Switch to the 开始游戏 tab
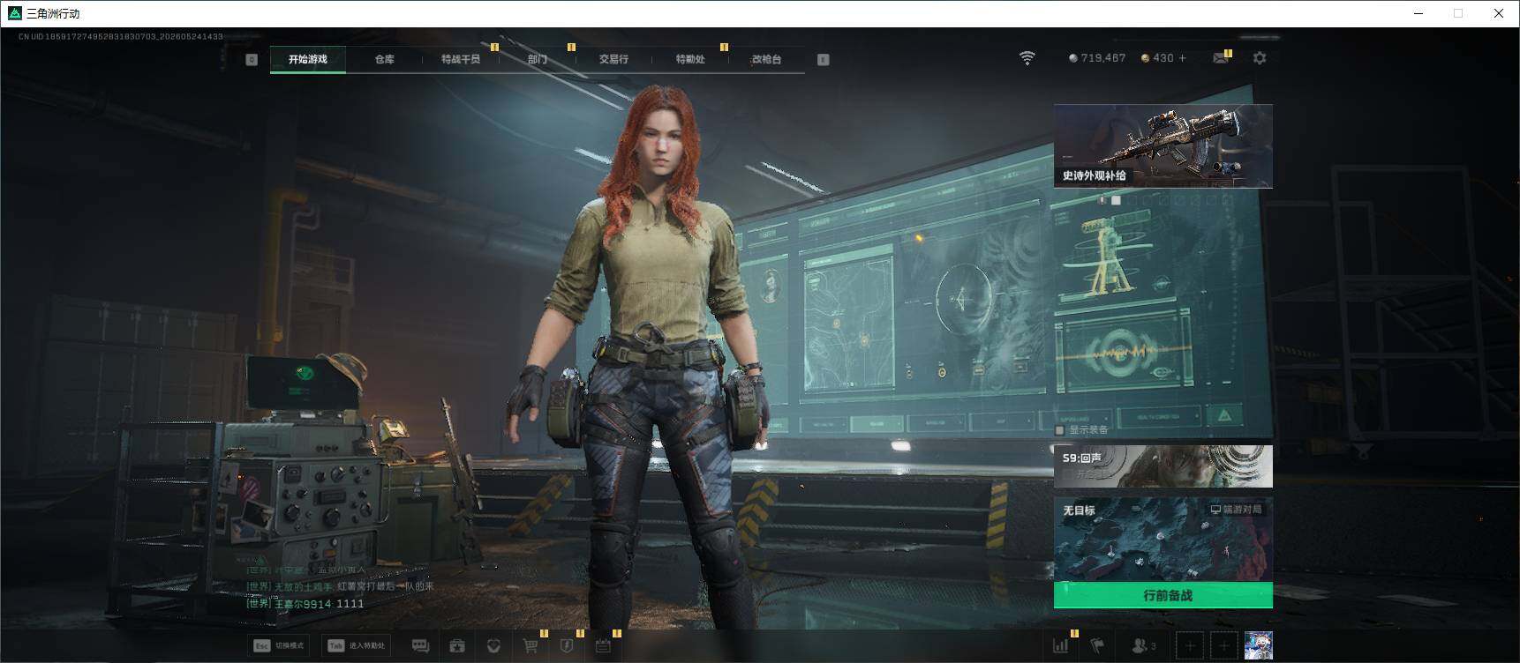Image resolution: width=1520 pixels, height=663 pixels. [x=307, y=59]
